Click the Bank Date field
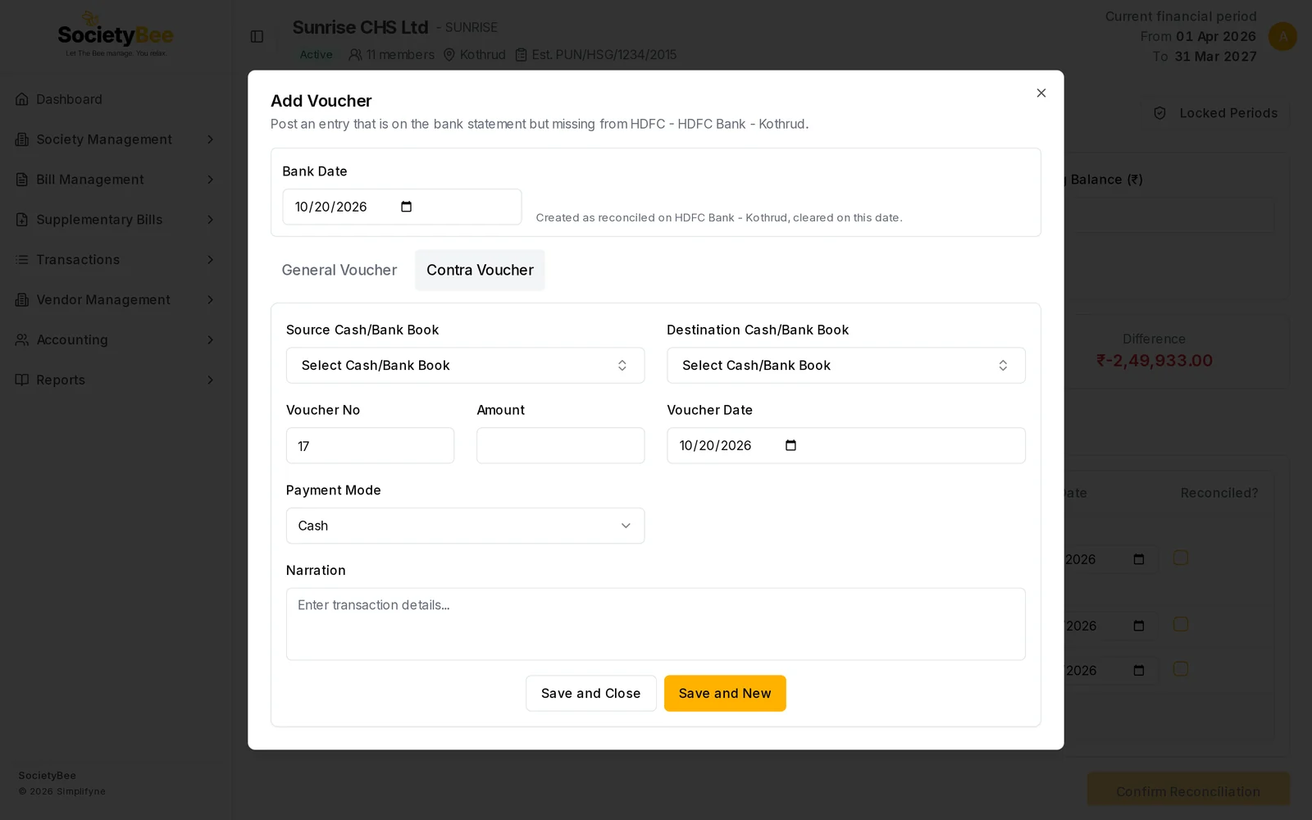 [402, 207]
